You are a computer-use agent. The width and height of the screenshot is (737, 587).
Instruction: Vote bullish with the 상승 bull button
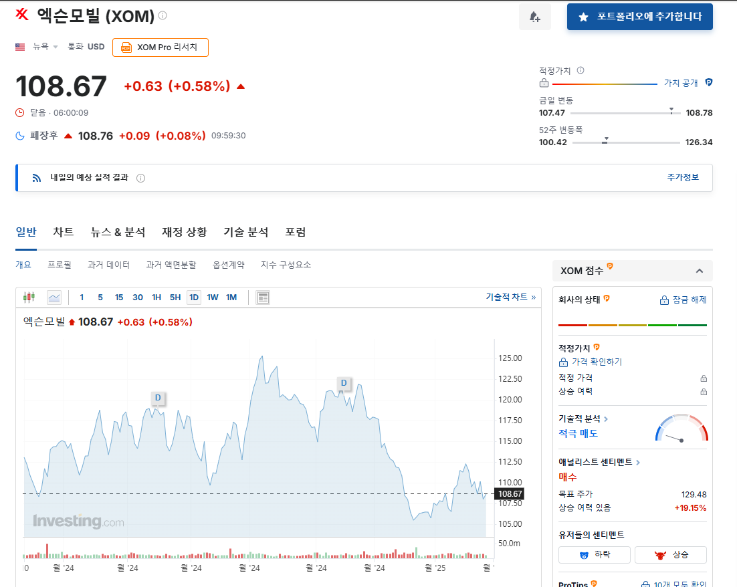670,554
